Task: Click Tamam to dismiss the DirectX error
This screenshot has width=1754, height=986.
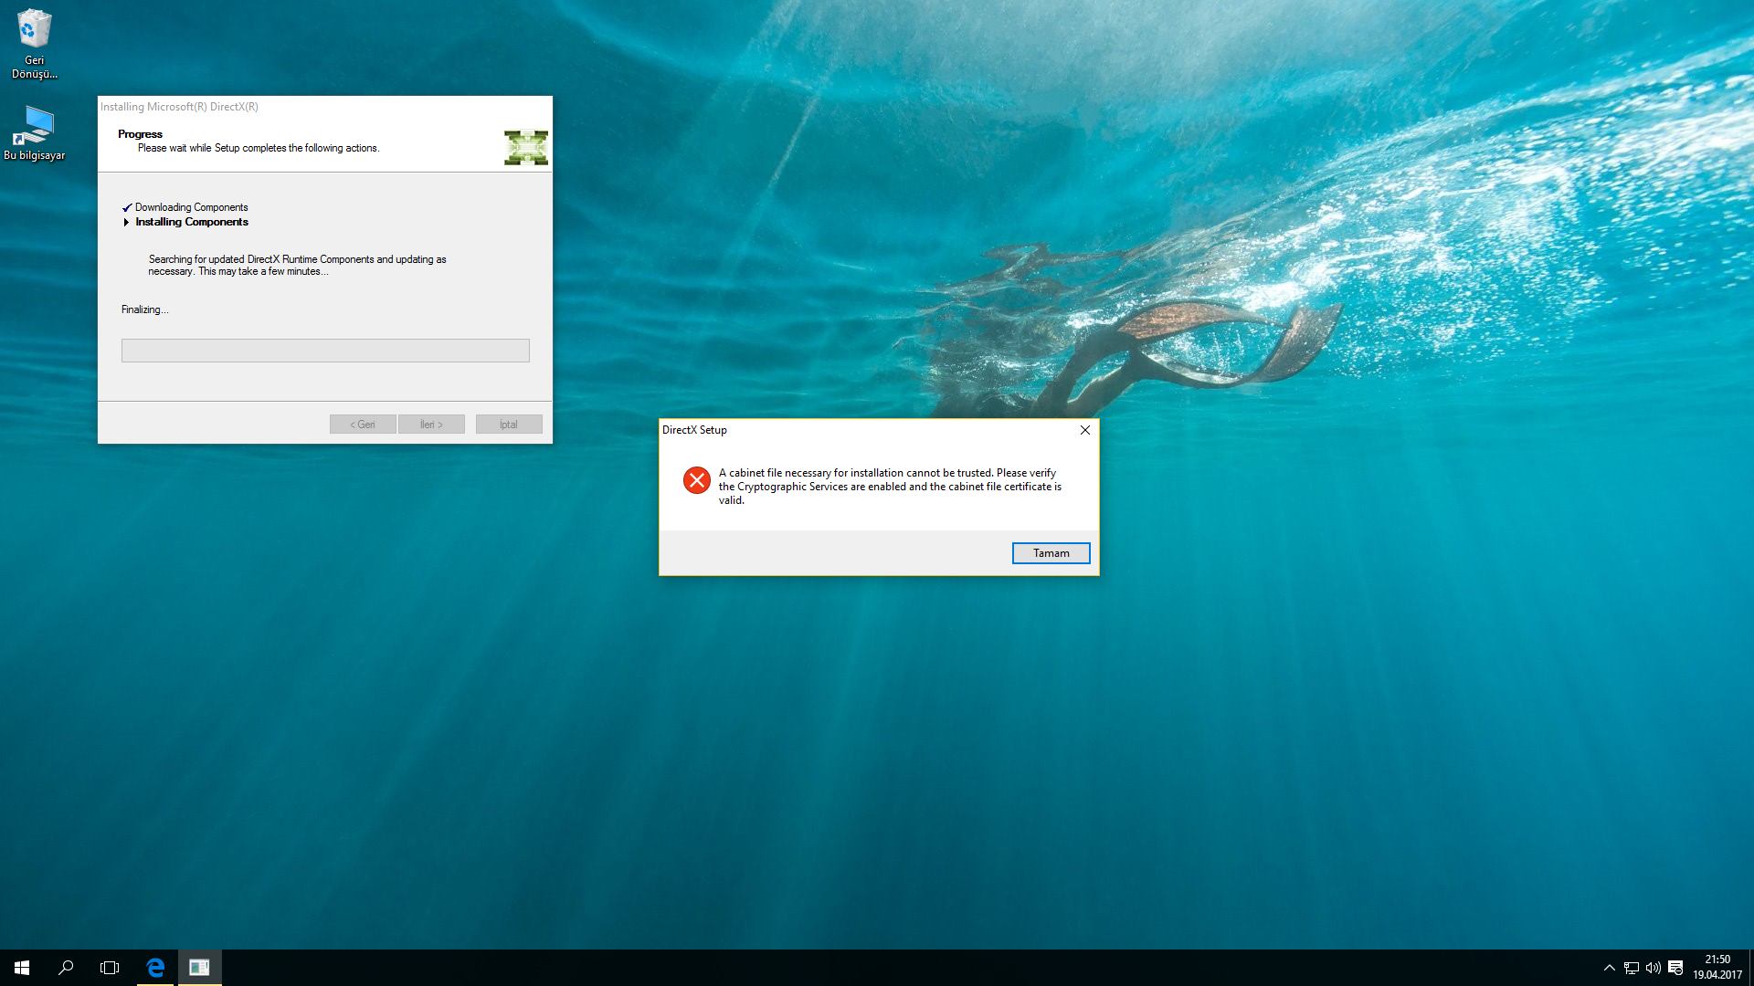Action: pos(1051,553)
